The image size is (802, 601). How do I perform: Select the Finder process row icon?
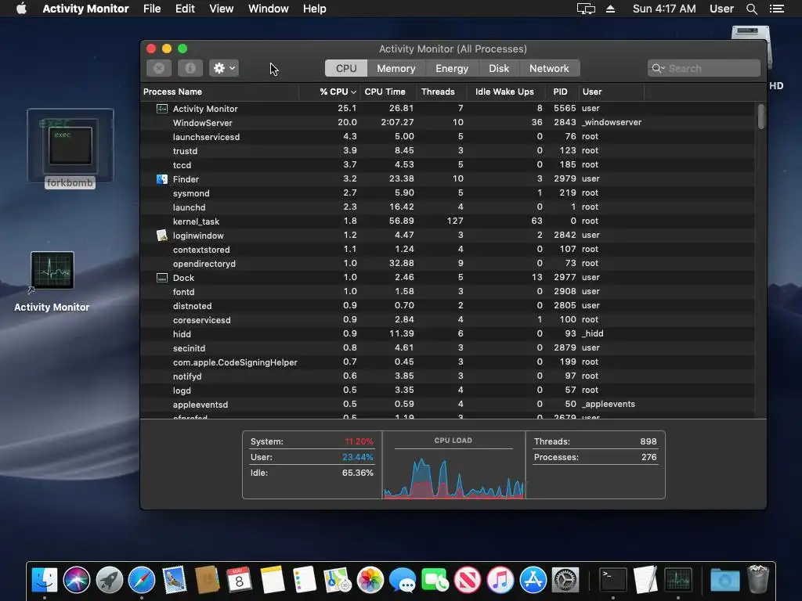tap(161, 179)
